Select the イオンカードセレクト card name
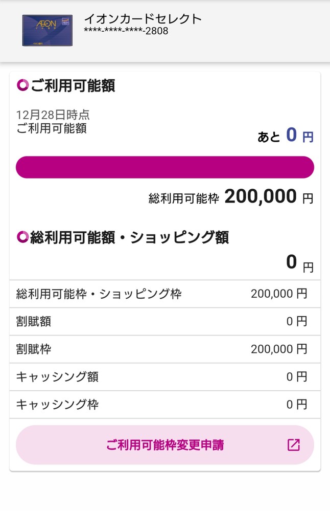 (x=143, y=19)
